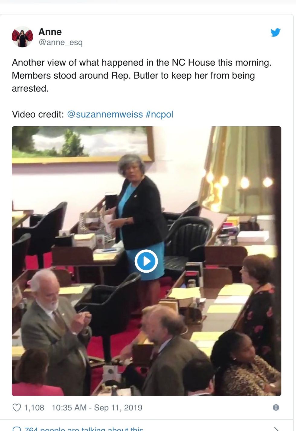
Task: Click the Twitter bird logo
Action: point(275,32)
